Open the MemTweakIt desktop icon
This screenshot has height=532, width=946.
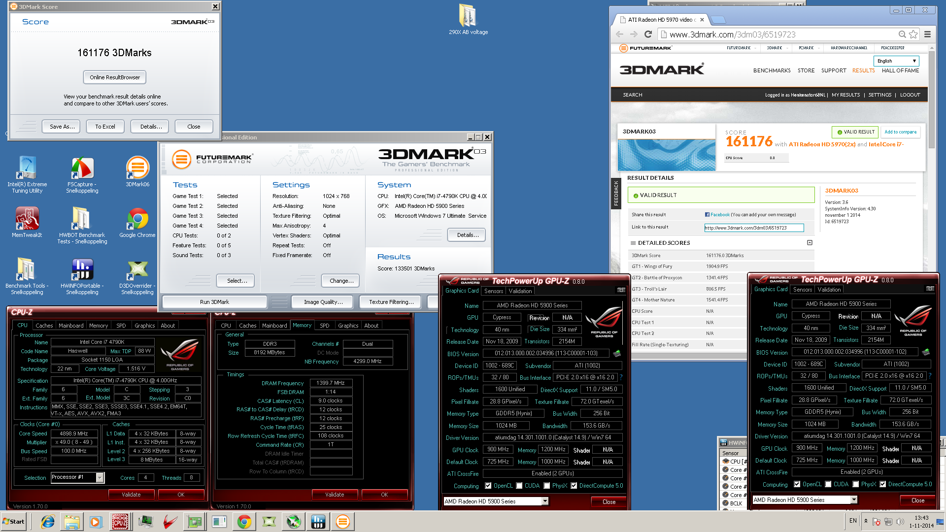point(27,222)
